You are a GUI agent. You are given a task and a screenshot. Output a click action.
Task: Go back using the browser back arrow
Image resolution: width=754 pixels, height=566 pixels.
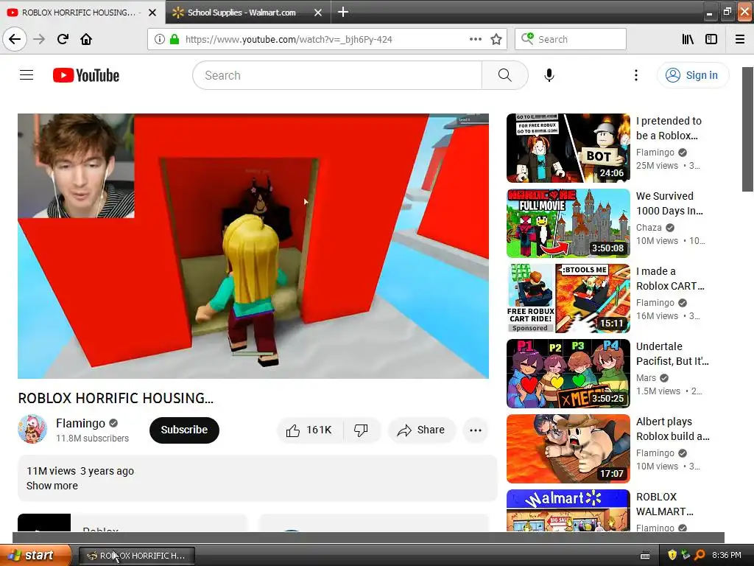(15, 39)
